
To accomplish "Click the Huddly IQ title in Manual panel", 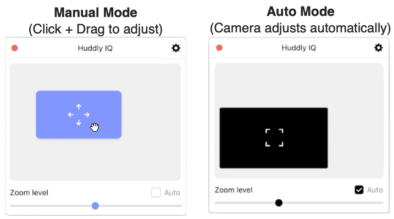I will pos(95,48).
